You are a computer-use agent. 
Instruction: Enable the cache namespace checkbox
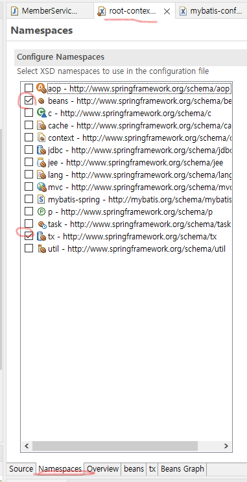pyautogui.click(x=29, y=125)
